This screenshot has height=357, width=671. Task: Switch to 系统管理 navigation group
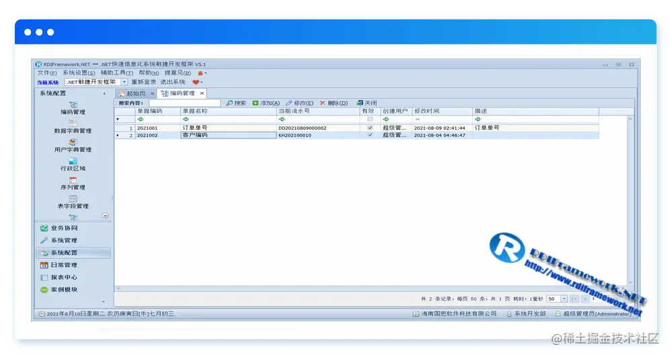(73, 241)
